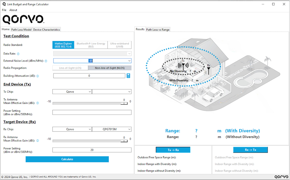Screen dimensions: 290x180
Task: Switch to the Path Loss Model tab
Action: tap(21, 29)
